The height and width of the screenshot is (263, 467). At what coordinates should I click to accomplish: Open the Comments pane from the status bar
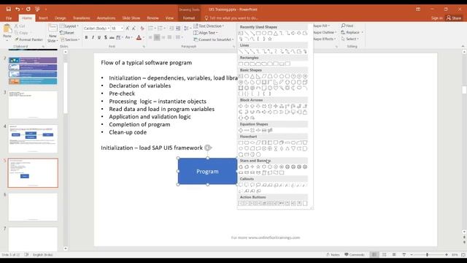[355, 255]
